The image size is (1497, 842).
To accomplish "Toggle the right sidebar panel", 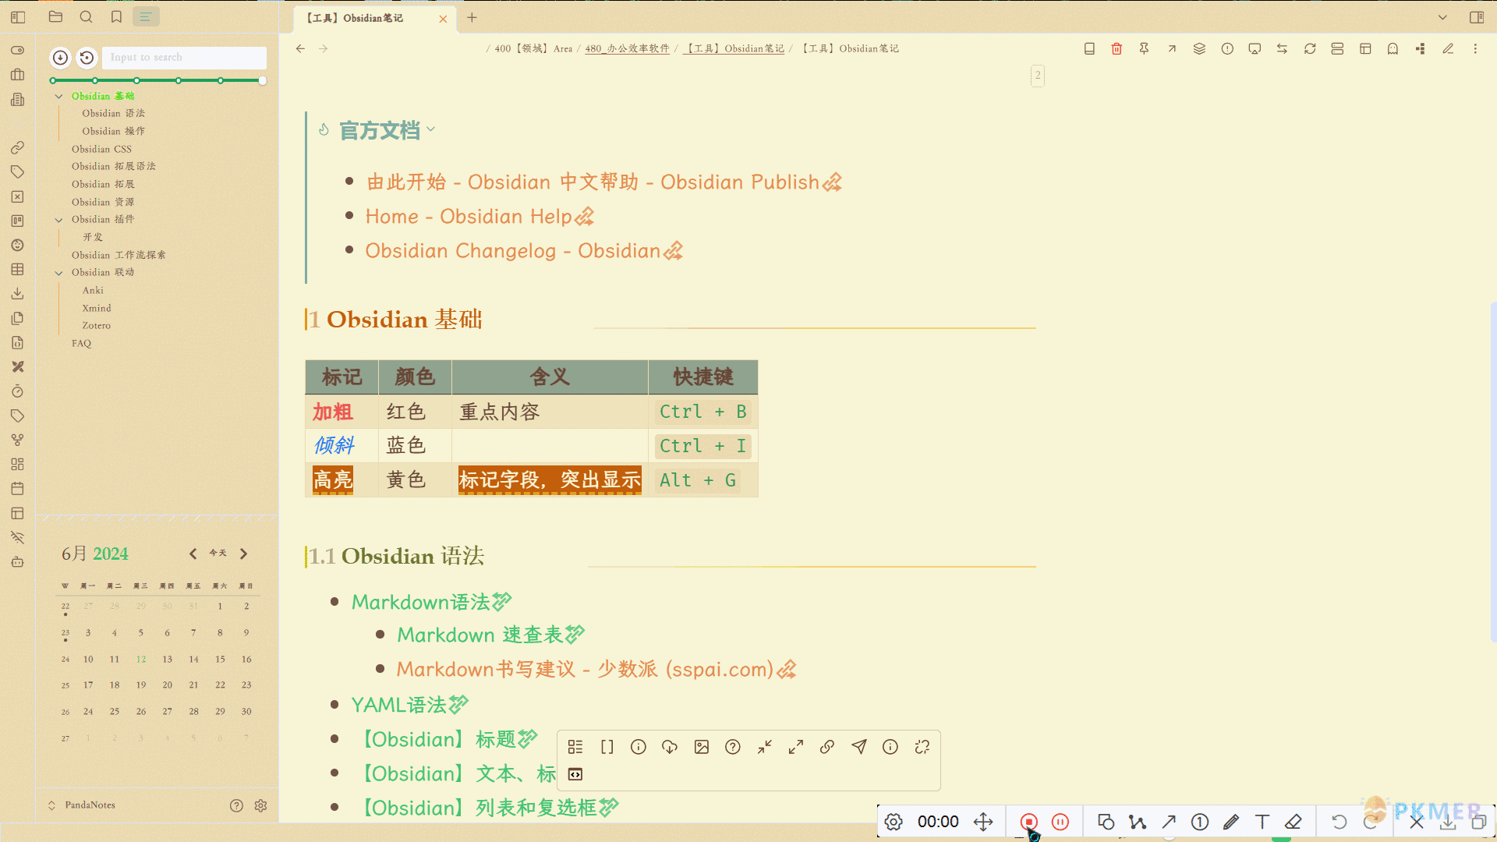I will [1476, 17].
